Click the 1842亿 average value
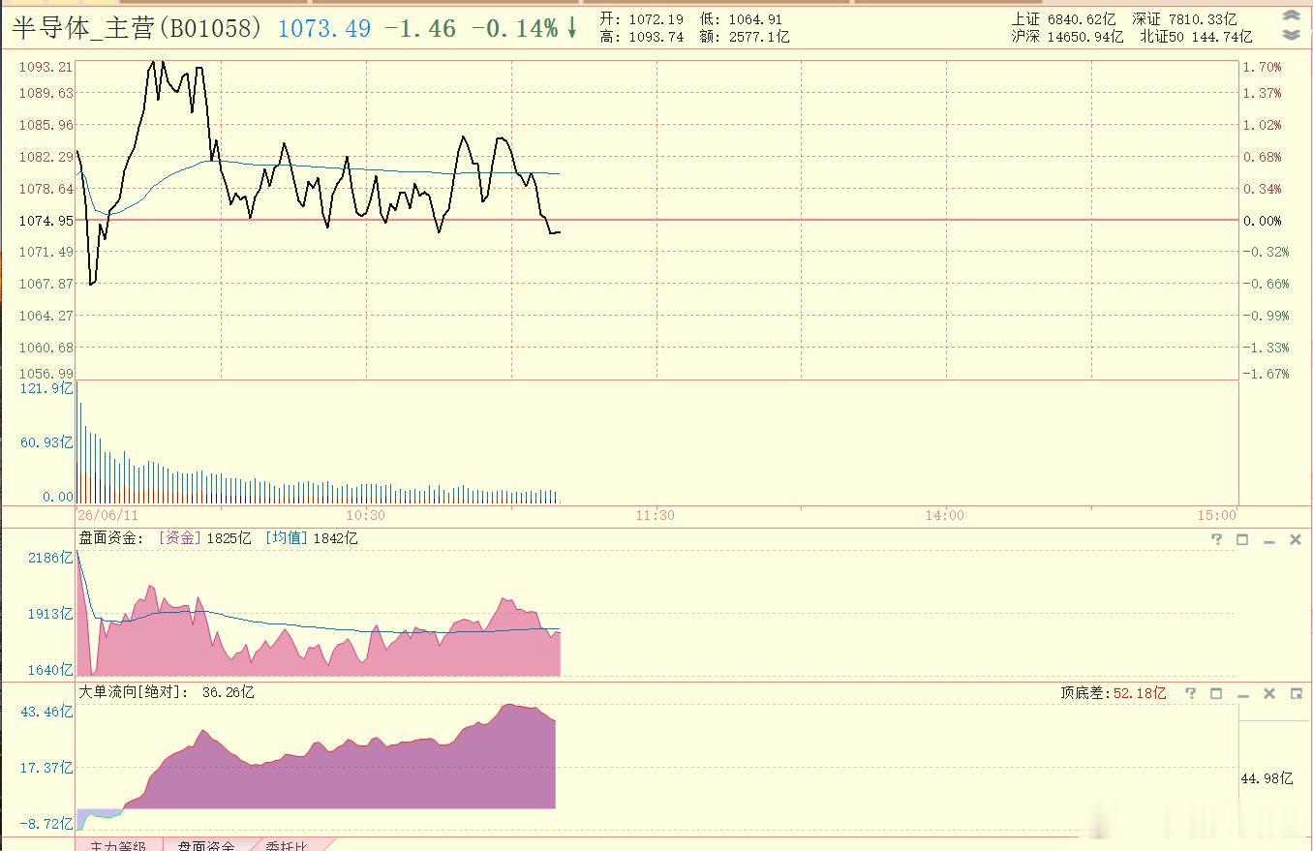This screenshot has height=851, width=1313. pos(335,538)
